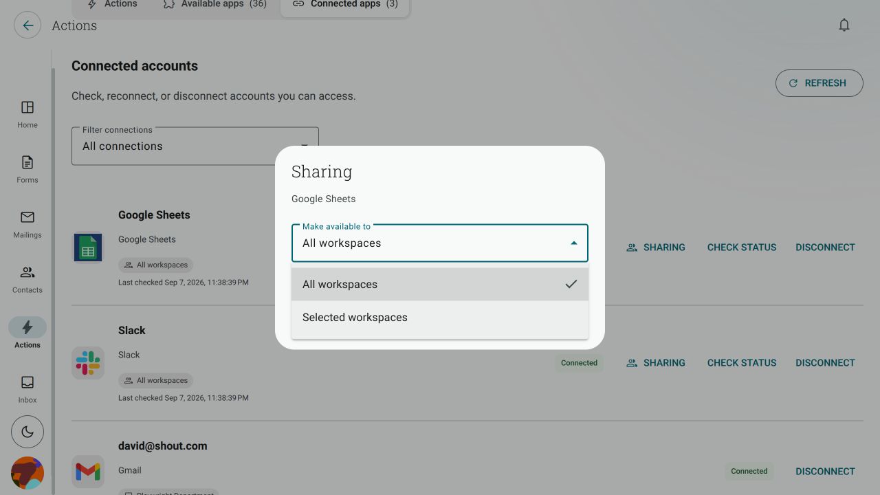Click Google Sheets text in dialog
The width and height of the screenshot is (880, 495).
coord(323,199)
